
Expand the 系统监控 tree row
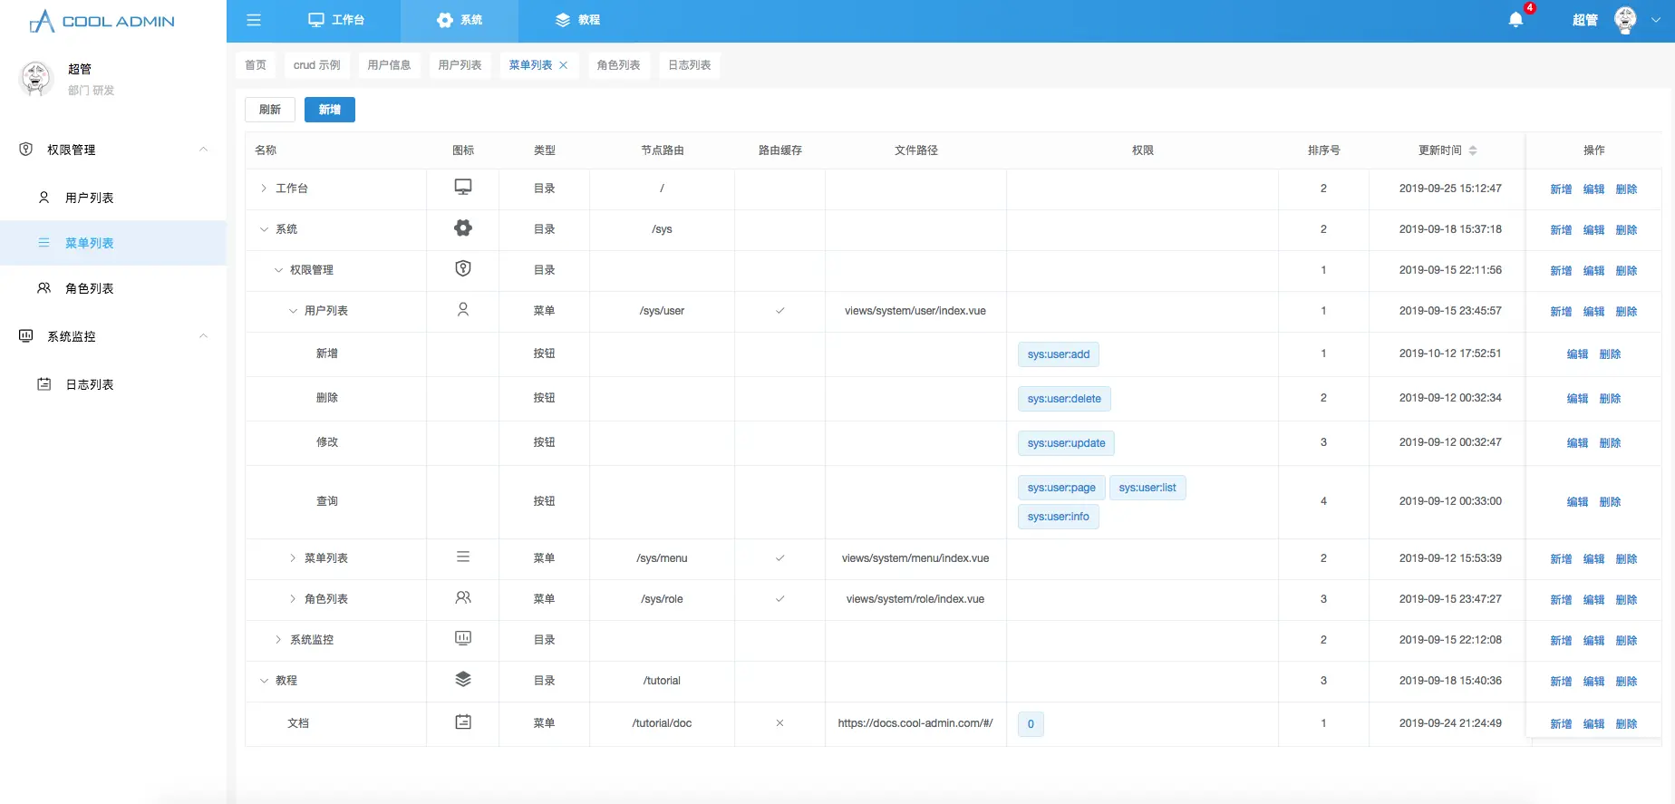click(278, 640)
